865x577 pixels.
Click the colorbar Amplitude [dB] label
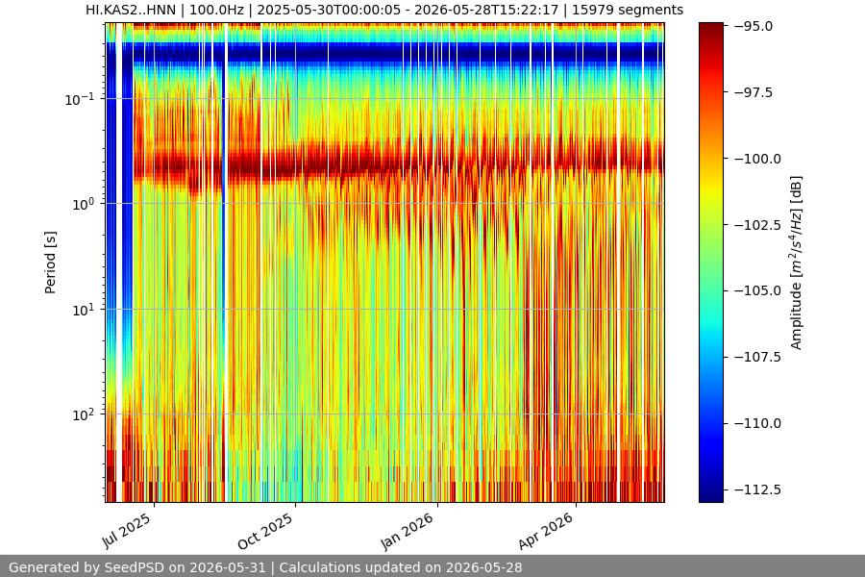tap(796, 263)
